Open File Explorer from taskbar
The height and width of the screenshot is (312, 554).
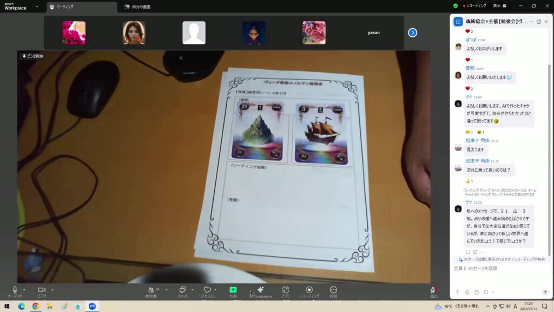50,307
